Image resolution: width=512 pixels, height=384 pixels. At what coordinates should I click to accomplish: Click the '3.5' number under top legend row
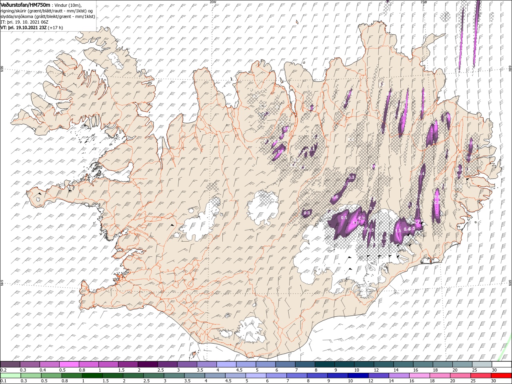point(200,370)
